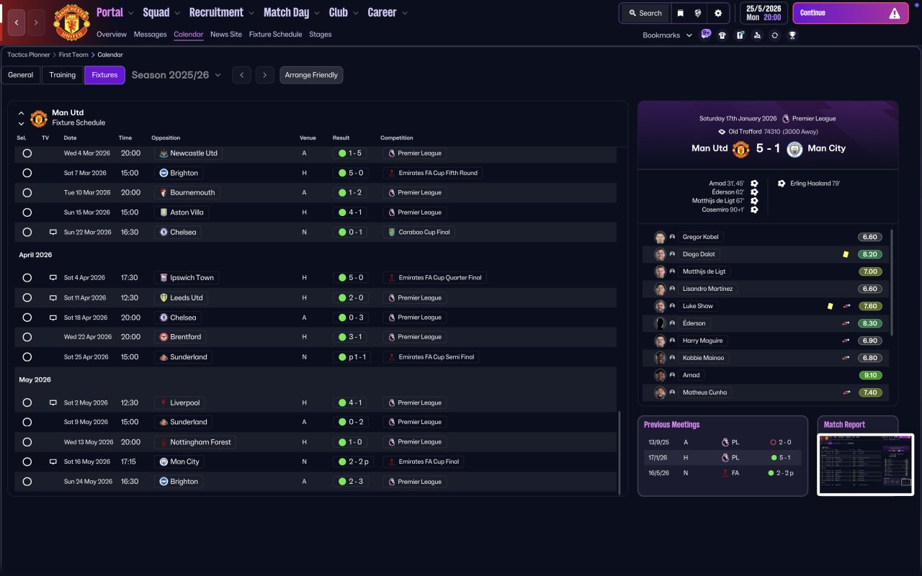Click Diogo Dalot's player portrait
The width and height of the screenshot is (922, 576).
tap(660, 254)
